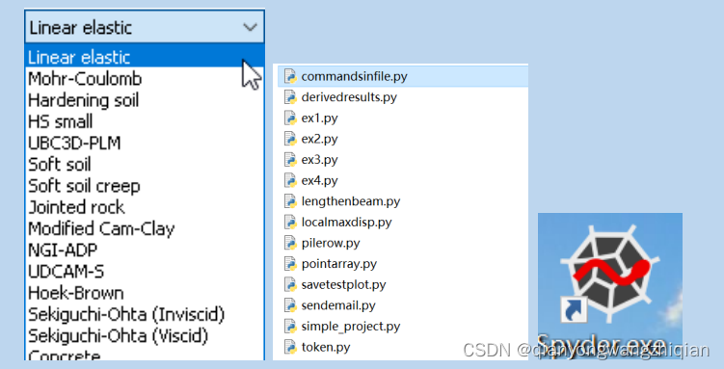Select ex4.py file name
The width and height of the screenshot is (724, 369).
pyautogui.click(x=319, y=181)
